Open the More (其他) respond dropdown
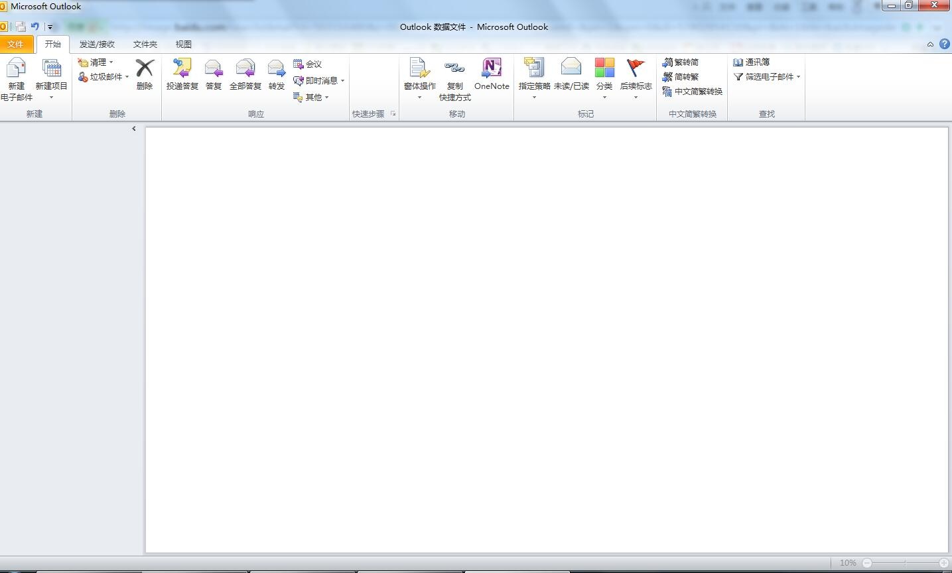Viewport: 952px width, 573px height. coord(311,97)
